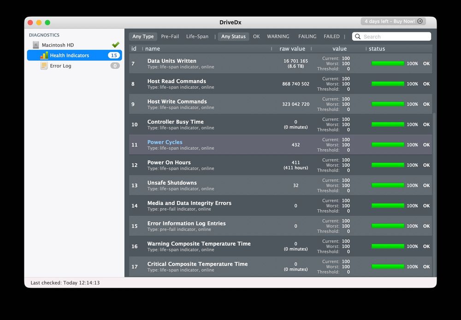Filter indicators by OK status

click(256, 36)
